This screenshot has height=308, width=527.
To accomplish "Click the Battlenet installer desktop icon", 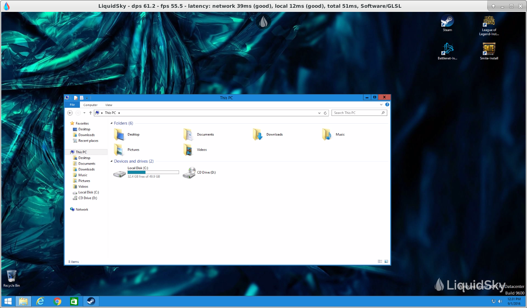I will click(x=447, y=50).
